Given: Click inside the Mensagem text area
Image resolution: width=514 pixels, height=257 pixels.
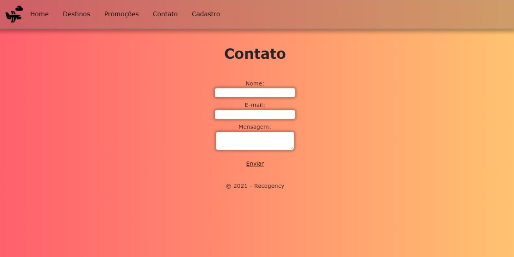Looking at the screenshot, I should pyautogui.click(x=255, y=141).
